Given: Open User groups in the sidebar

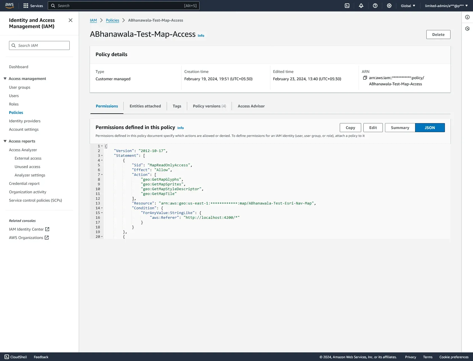Looking at the screenshot, I should point(20,87).
